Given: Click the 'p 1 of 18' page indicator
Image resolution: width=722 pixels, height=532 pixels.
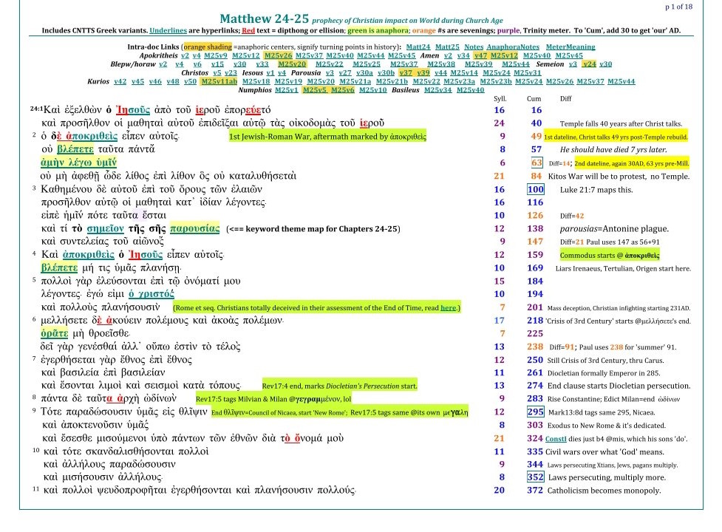Looking at the screenshot, I should click(678, 7).
